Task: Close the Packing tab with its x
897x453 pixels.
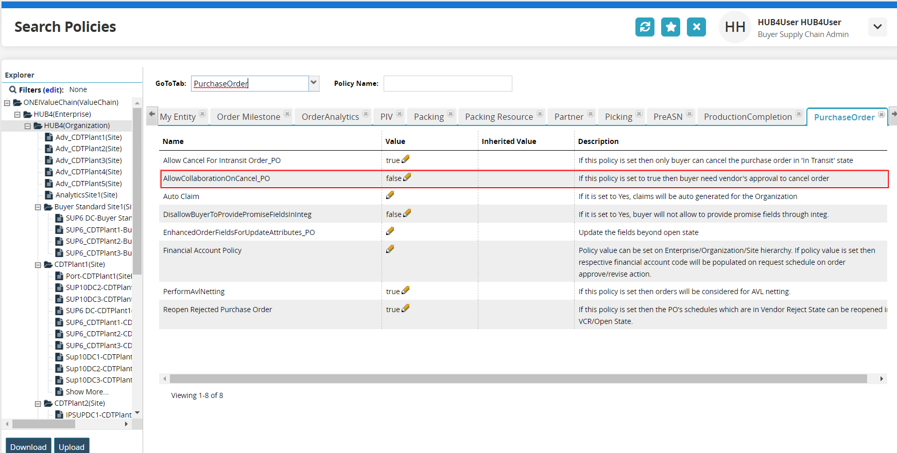Action: (451, 114)
